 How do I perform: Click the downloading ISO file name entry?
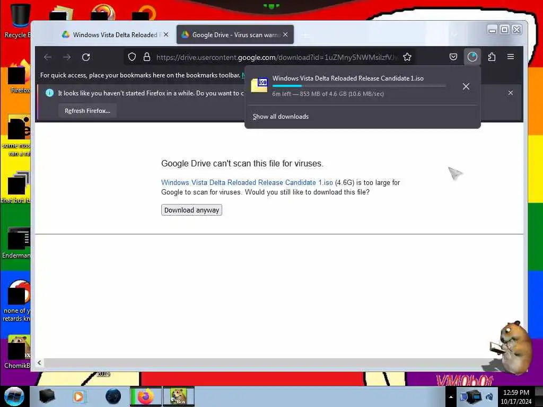348,78
